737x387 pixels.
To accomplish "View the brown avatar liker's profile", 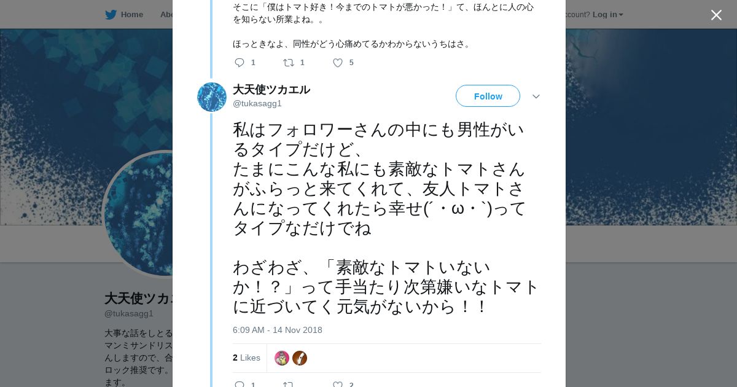I will point(300,358).
